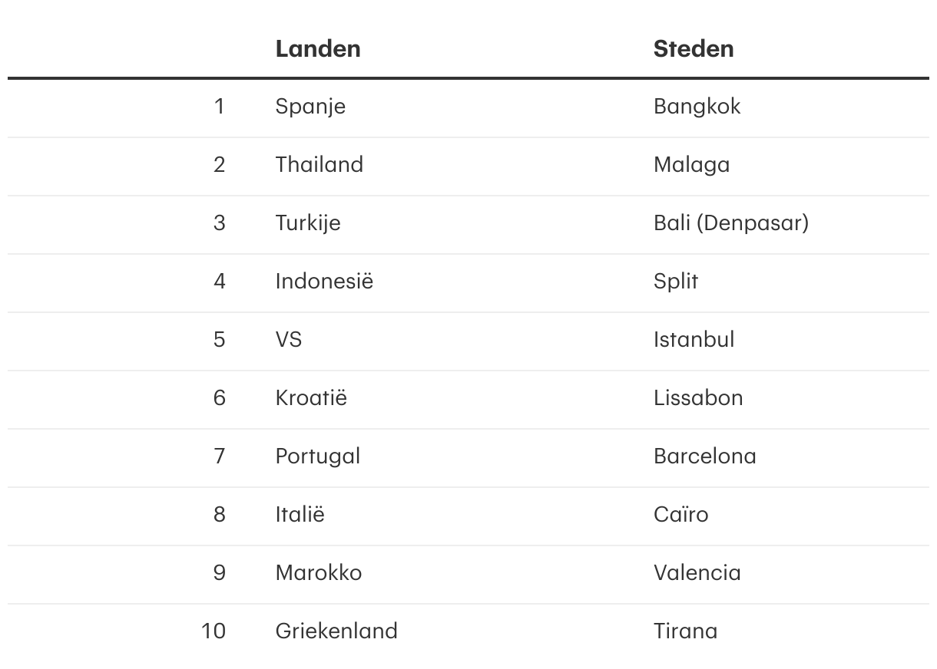Click the Kroatië cell
The height and width of the screenshot is (669, 937).
(x=311, y=398)
